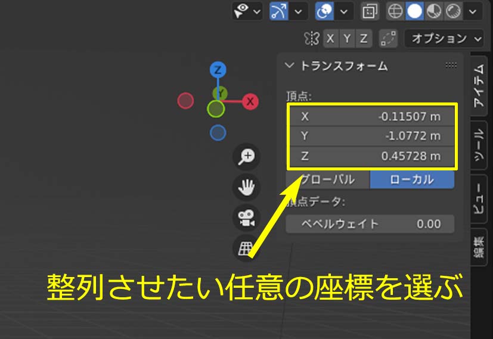Screen dimensions: 493x339
Task: Select wireframe viewport shading mode
Action: click(395, 11)
